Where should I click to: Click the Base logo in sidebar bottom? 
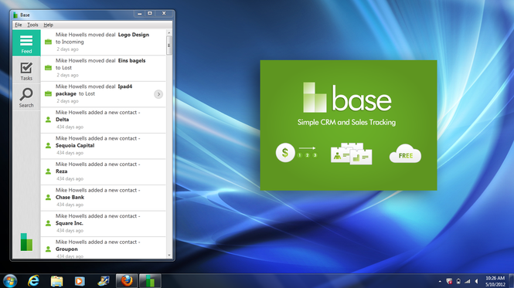click(x=26, y=242)
